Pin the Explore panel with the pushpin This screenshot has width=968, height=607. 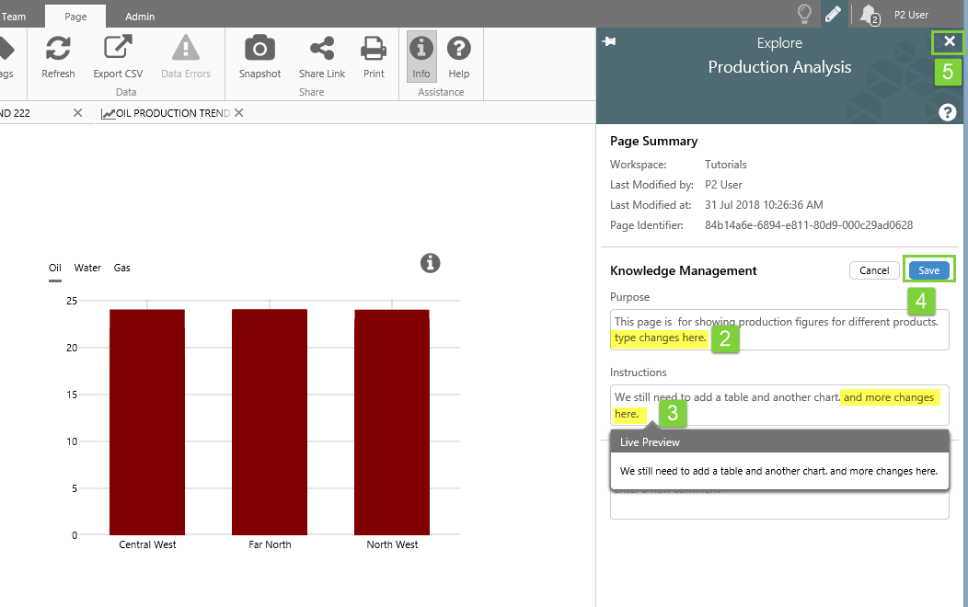pos(609,41)
